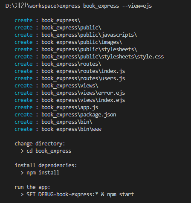Click the 'book_express\app.js' line
The height and width of the screenshot is (203, 191).
coord(56,107)
